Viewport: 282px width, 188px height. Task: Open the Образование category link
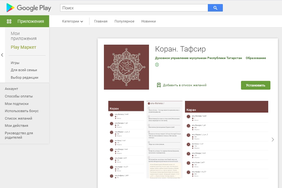click(256, 58)
